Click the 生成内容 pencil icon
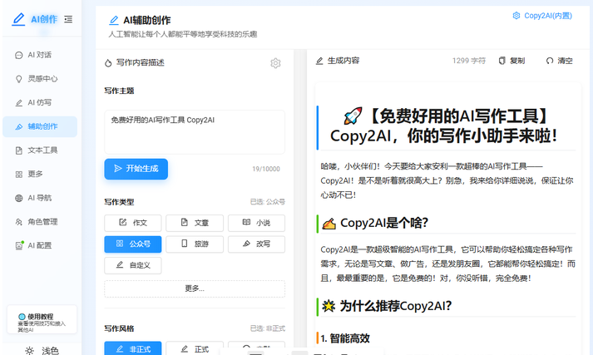This screenshot has width=593, height=355. click(319, 61)
